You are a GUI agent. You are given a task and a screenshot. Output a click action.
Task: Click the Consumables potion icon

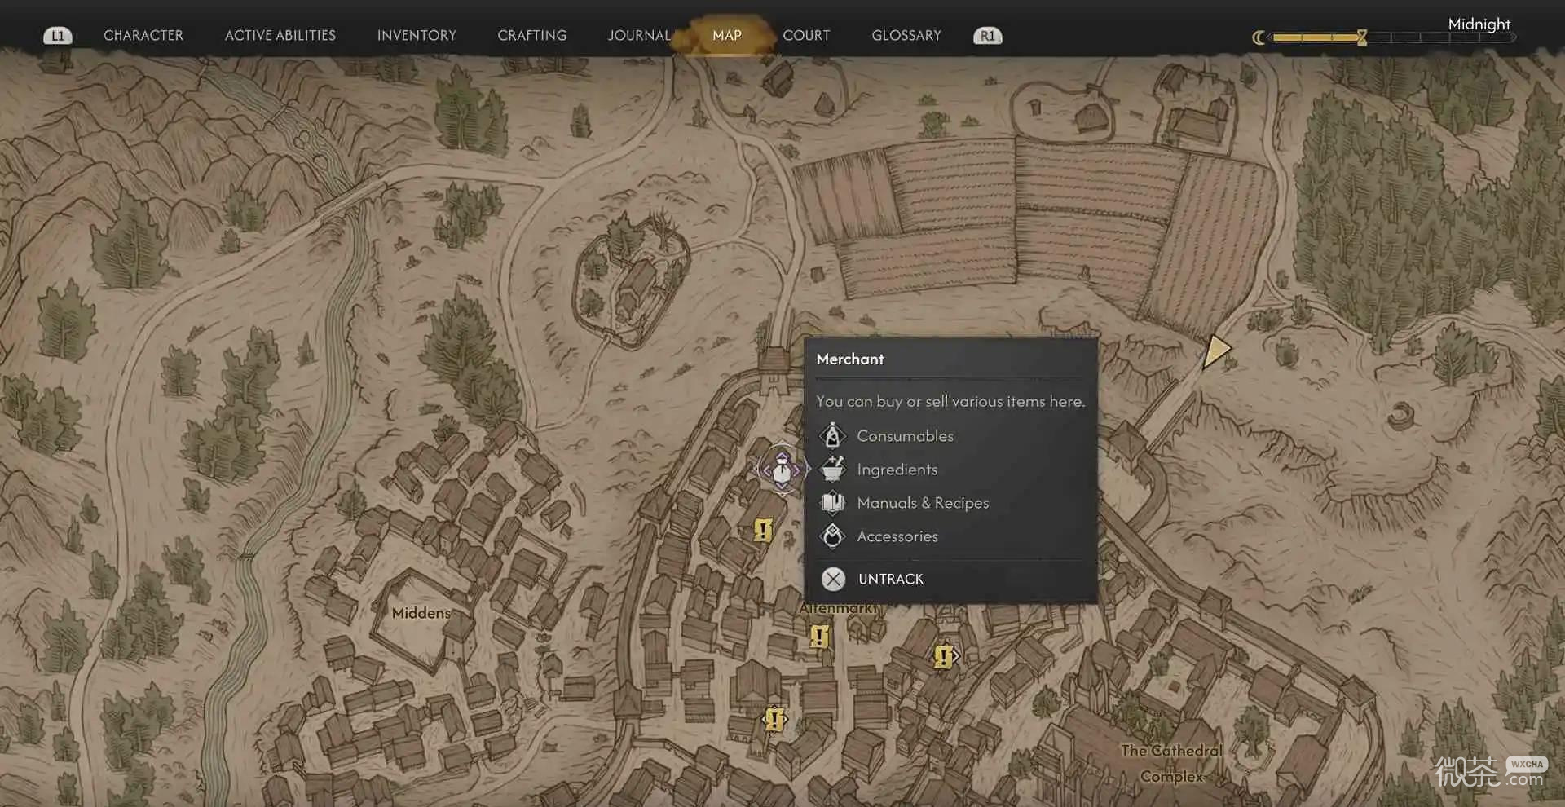pos(832,436)
